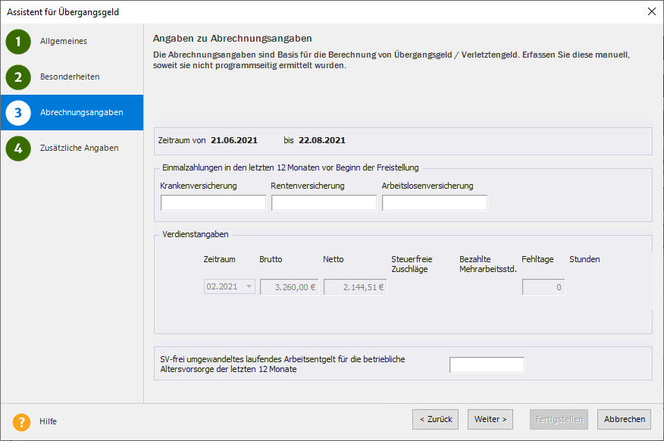Image resolution: width=664 pixels, height=441 pixels.
Task: Open the Hilfe link
Action: pyautogui.click(x=49, y=421)
